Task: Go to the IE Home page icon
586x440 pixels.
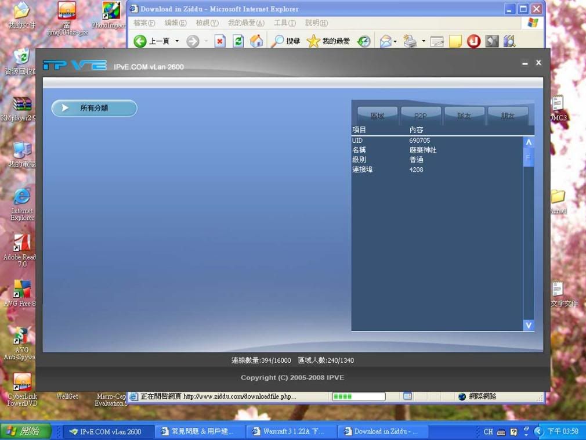Action: [x=256, y=41]
